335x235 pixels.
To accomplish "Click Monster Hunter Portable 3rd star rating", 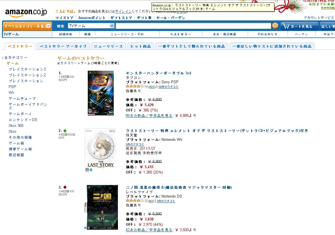I will tap(135, 86).
